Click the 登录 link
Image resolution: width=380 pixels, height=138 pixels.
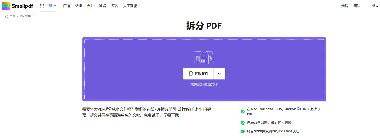[x=375, y=6]
